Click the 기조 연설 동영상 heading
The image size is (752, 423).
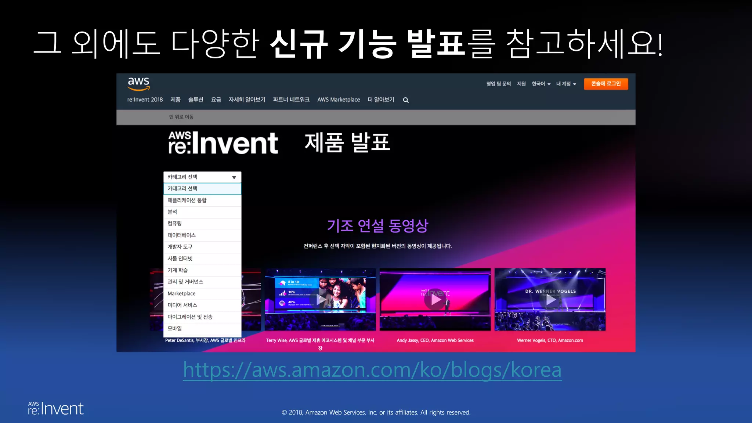(378, 226)
